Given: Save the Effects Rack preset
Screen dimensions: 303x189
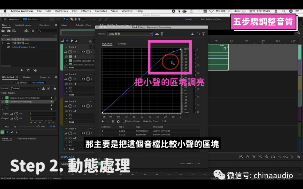Looking at the screenshot, I should (43, 88).
